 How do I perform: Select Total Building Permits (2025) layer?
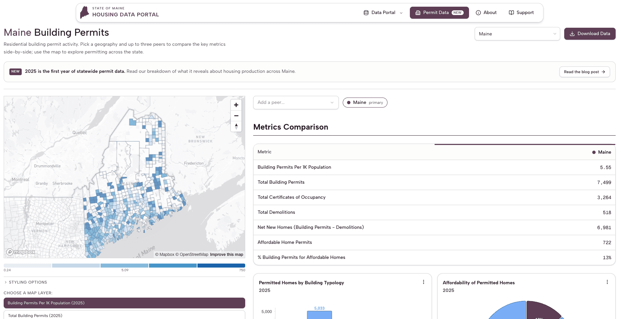(124, 315)
